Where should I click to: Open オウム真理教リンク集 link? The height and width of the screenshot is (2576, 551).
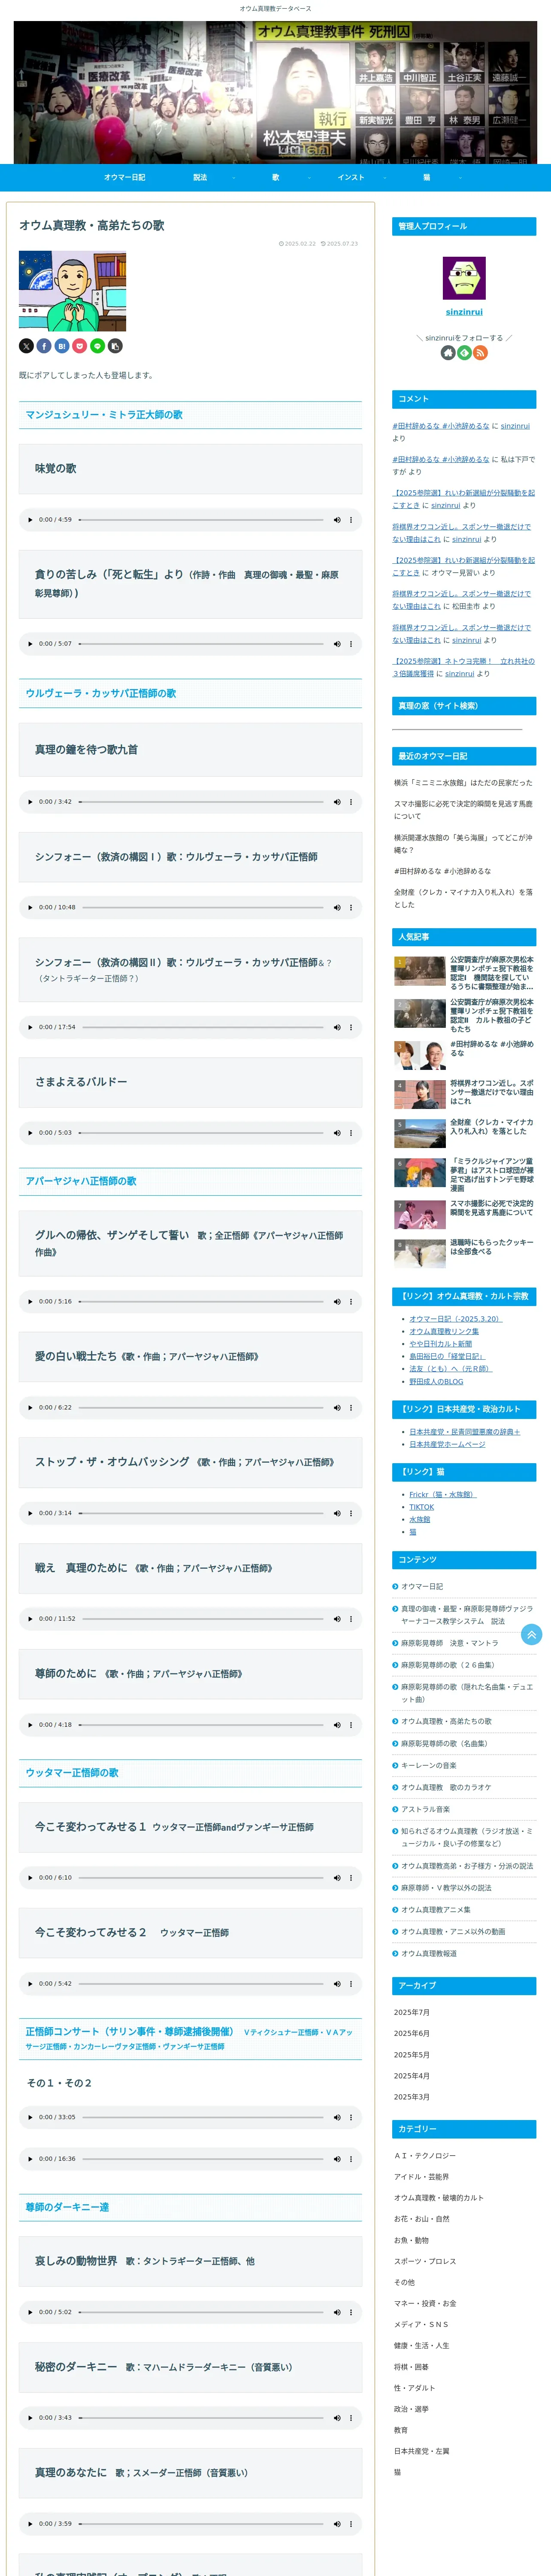click(x=444, y=1331)
